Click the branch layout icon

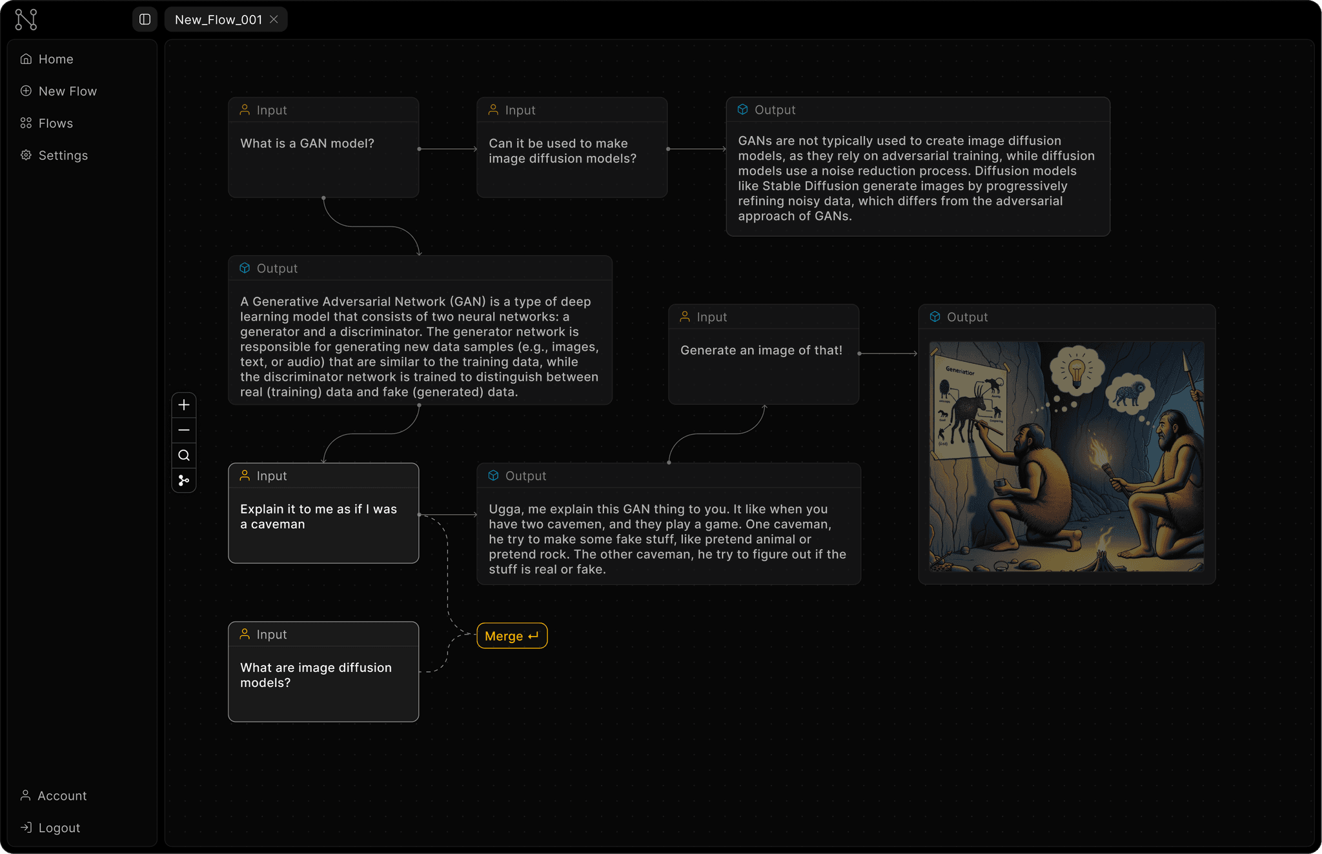pyautogui.click(x=184, y=481)
